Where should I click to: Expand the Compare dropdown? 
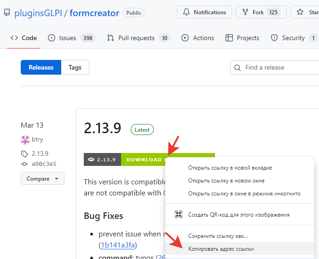(42, 178)
